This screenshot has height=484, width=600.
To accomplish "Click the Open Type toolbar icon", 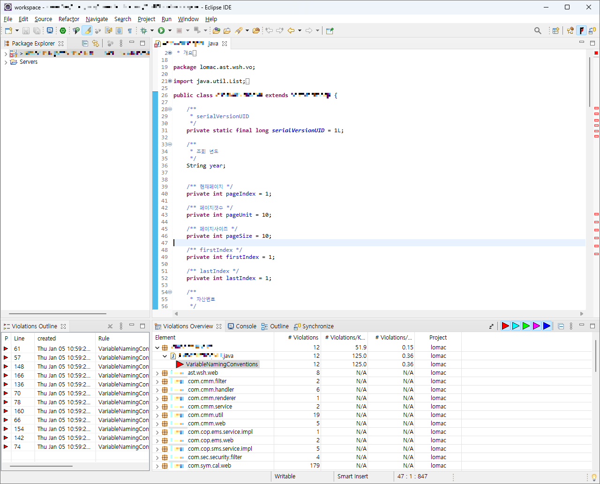I will click(216, 30).
